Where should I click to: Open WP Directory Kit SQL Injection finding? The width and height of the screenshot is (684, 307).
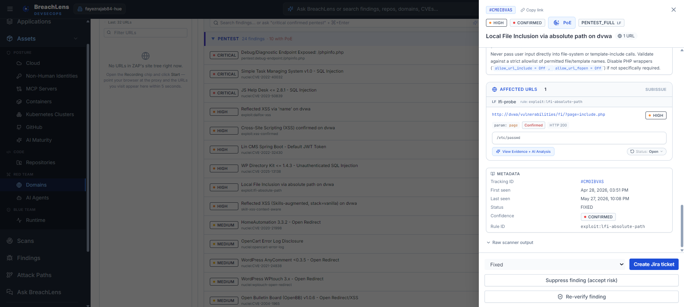tap(341, 168)
